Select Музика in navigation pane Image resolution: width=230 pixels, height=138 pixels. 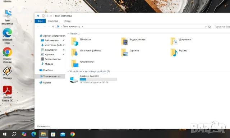47,64
